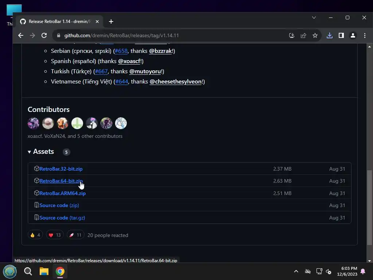Collapse the Assets section
The height and width of the screenshot is (280, 373).
point(41,152)
